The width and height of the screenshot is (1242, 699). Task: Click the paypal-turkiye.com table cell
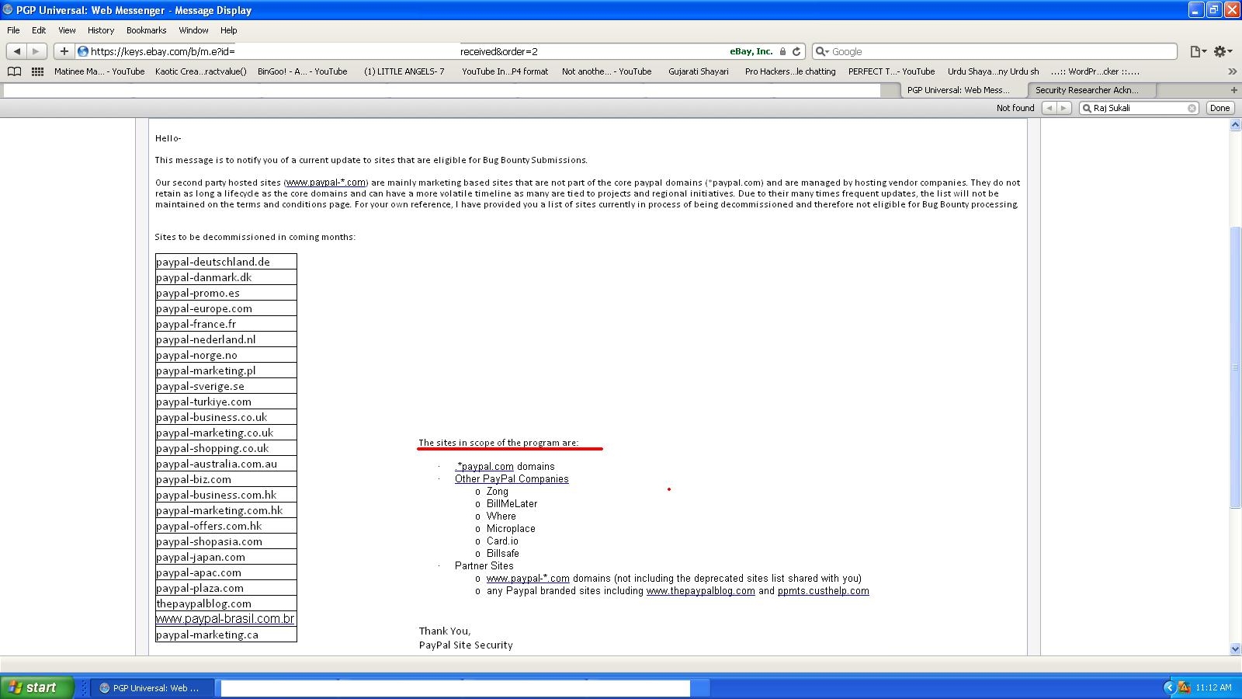pos(226,402)
